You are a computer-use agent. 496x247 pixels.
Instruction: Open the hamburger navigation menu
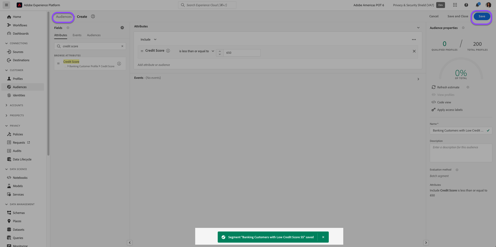pos(6,5)
